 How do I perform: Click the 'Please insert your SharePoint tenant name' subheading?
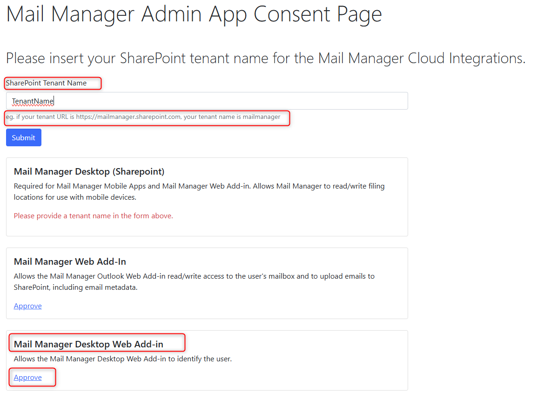coord(265,59)
